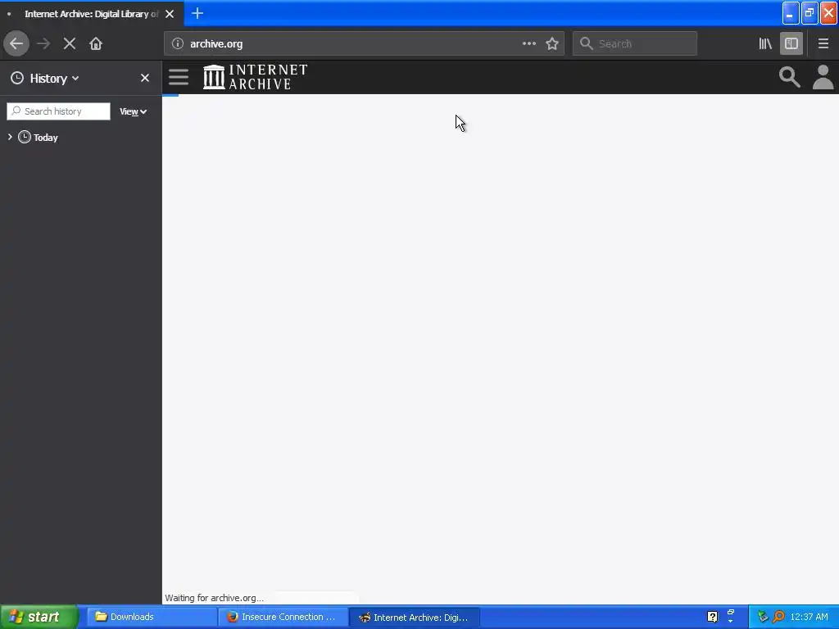Click the magnifier tray icon

(x=778, y=618)
